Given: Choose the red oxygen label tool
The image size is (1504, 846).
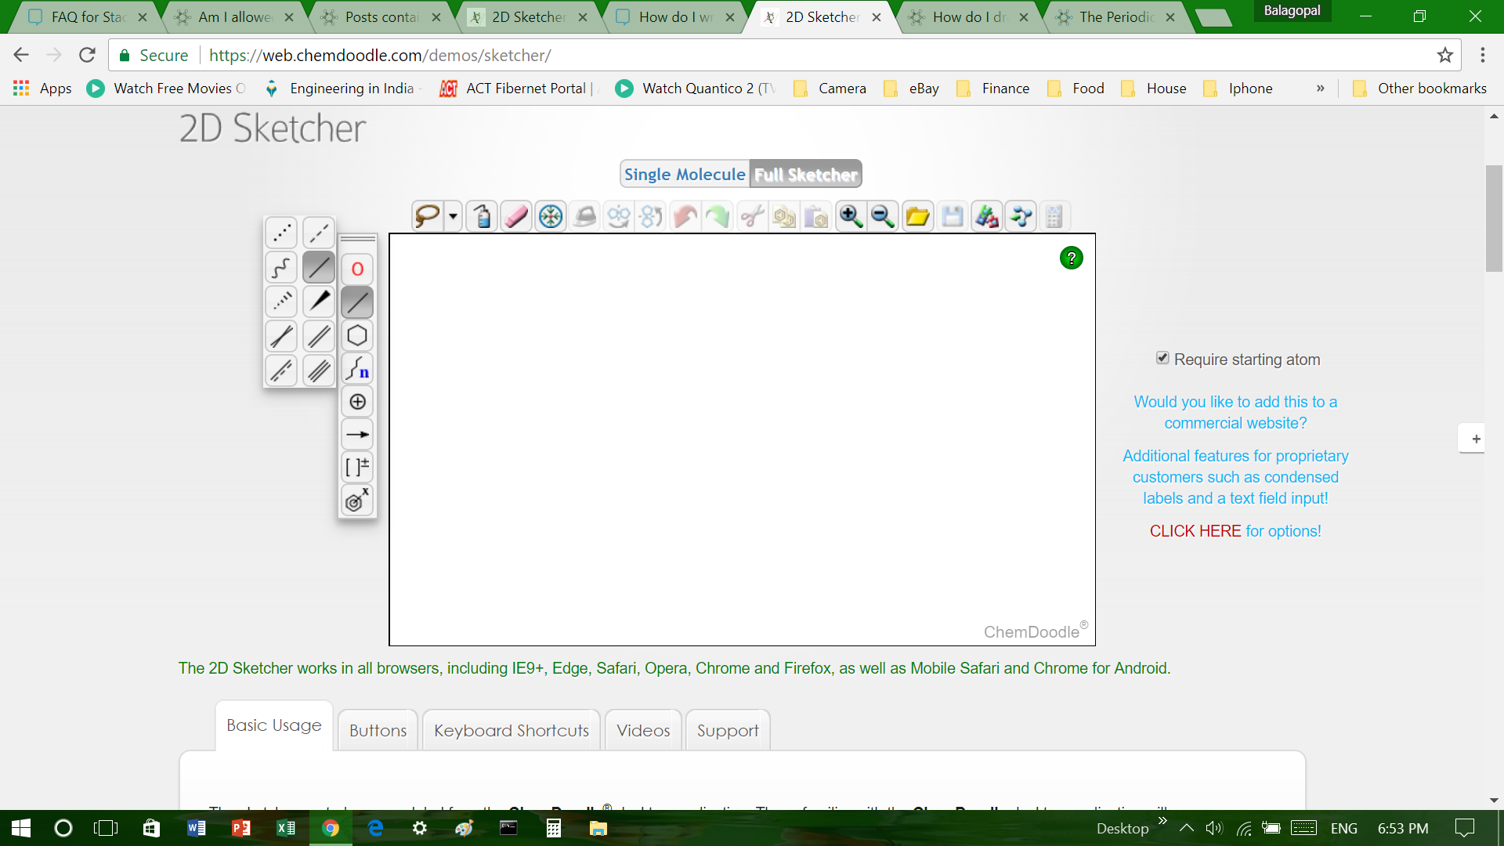Looking at the screenshot, I should pos(357,269).
